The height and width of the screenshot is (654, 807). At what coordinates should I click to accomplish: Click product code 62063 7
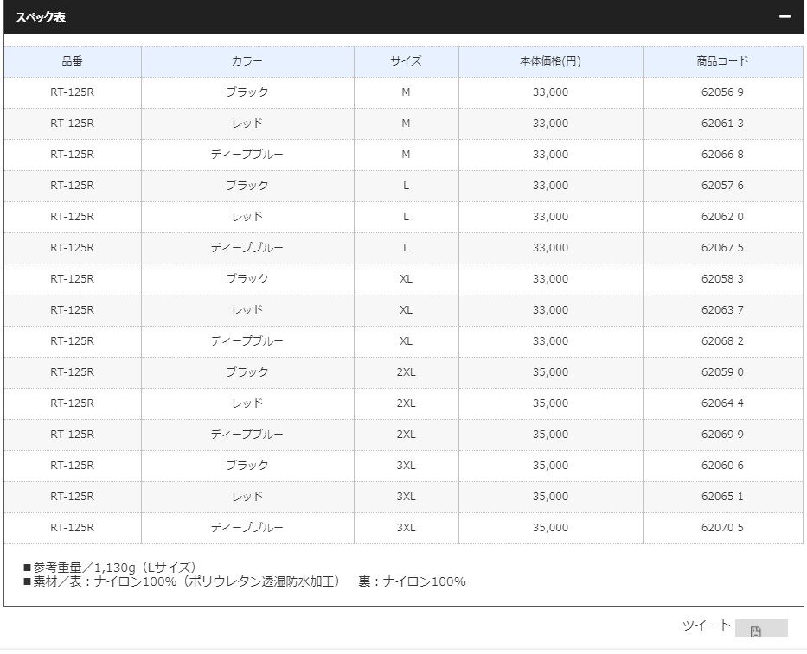click(x=722, y=310)
